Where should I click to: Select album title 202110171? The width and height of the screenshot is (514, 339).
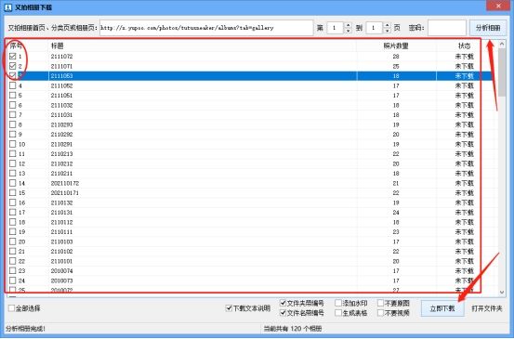(x=65, y=193)
